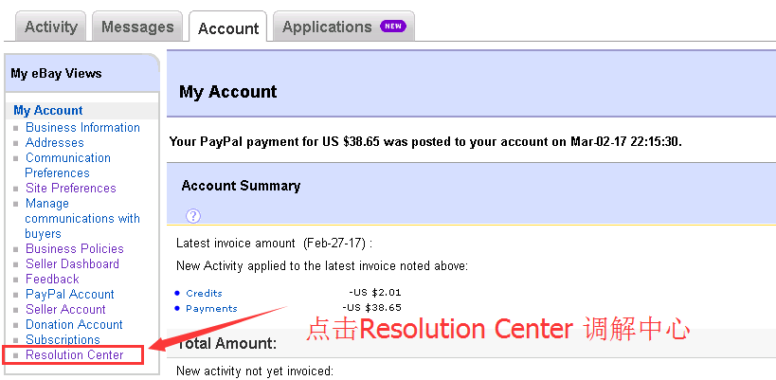View the Credits link in summary
Screen dimensions: 776x380
point(204,294)
